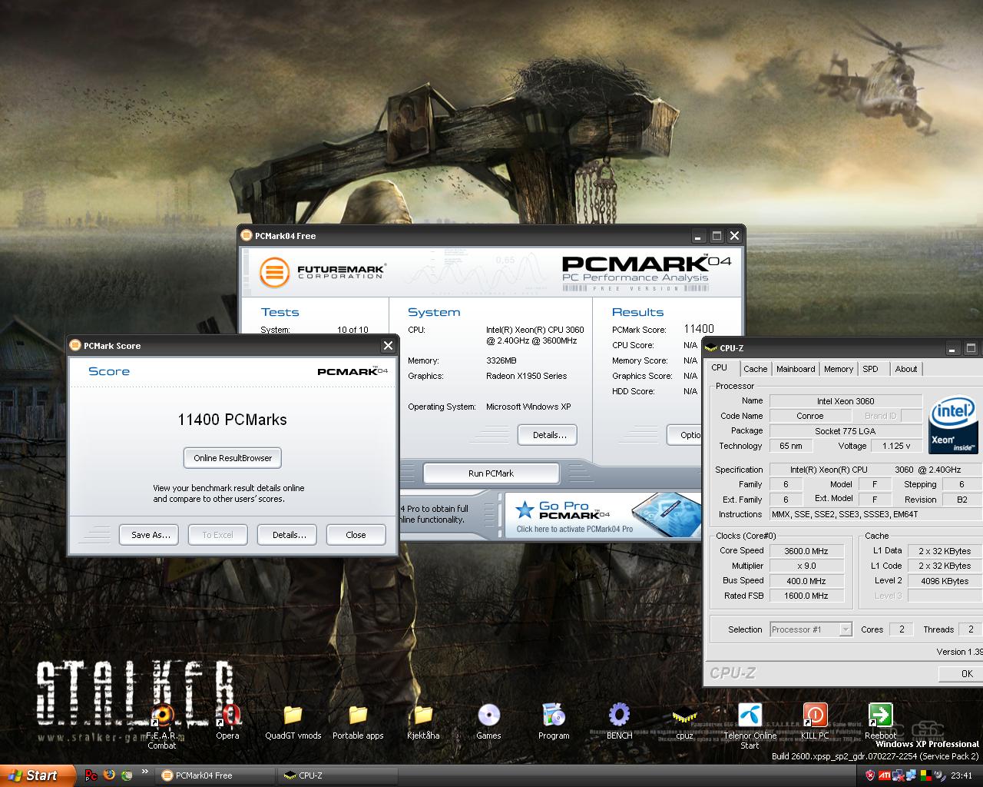
Task: Open the Processor #1 selection dropdown
Action: [811, 629]
